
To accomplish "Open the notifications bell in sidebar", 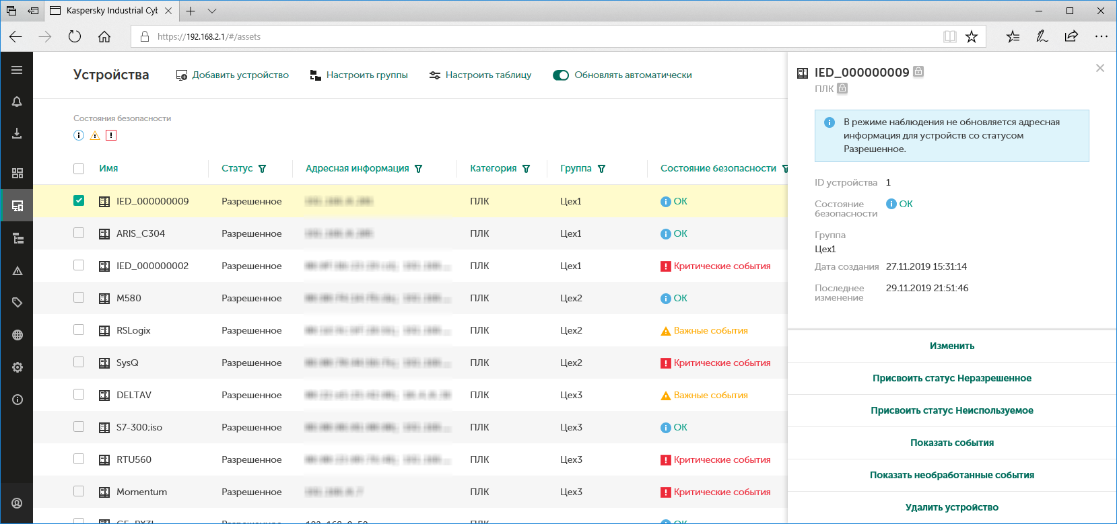I will point(17,102).
